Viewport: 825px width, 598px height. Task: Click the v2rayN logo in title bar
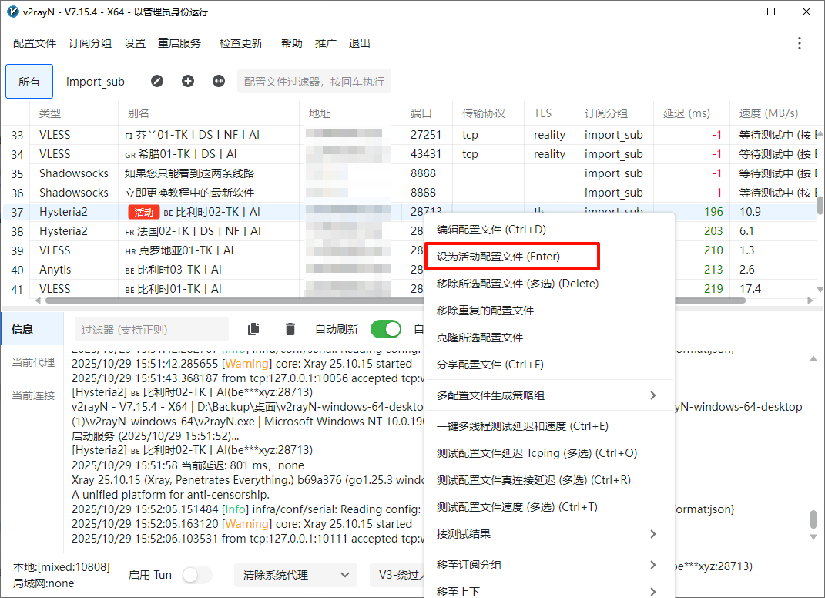pos(12,12)
